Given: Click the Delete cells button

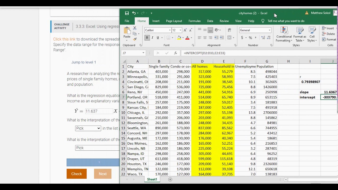Looking at the screenshot, I should (328, 34).
